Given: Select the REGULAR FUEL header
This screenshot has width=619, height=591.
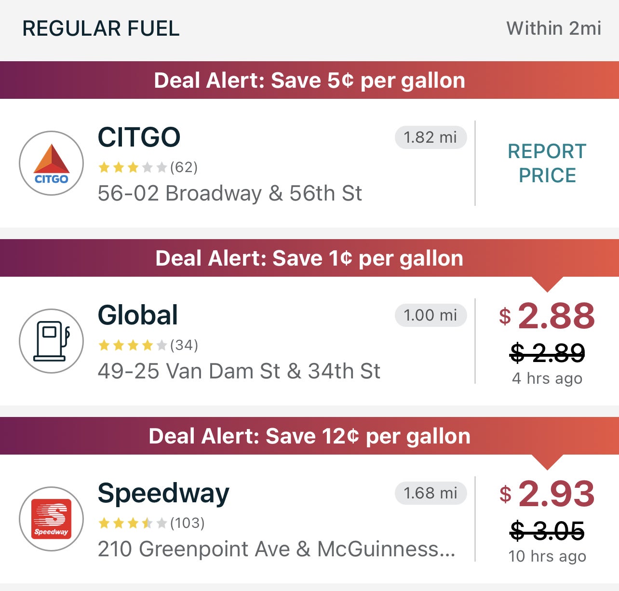Looking at the screenshot, I should pyautogui.click(x=101, y=29).
